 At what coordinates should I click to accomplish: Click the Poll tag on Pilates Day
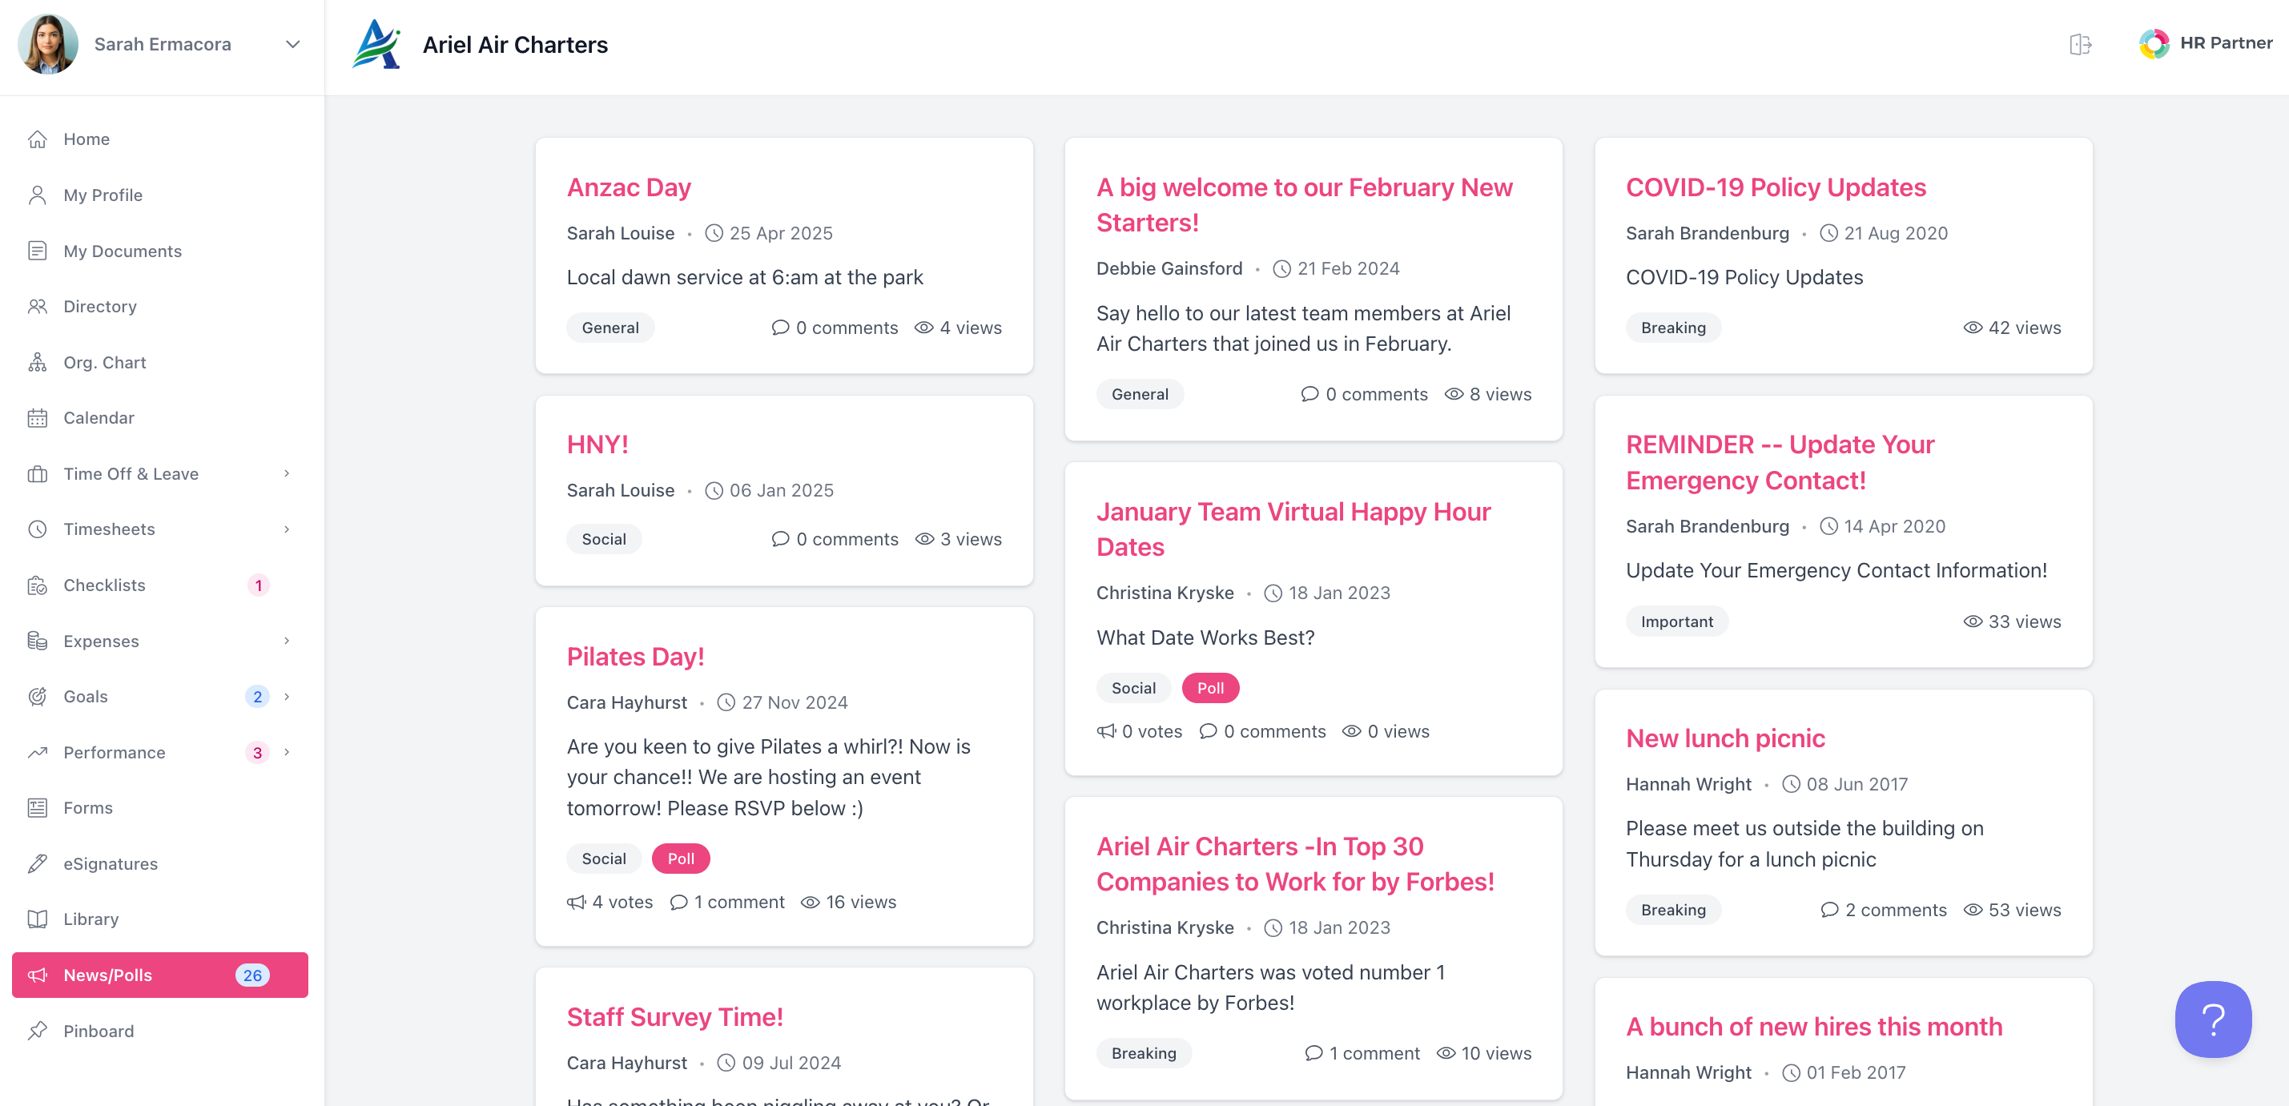pyautogui.click(x=680, y=859)
